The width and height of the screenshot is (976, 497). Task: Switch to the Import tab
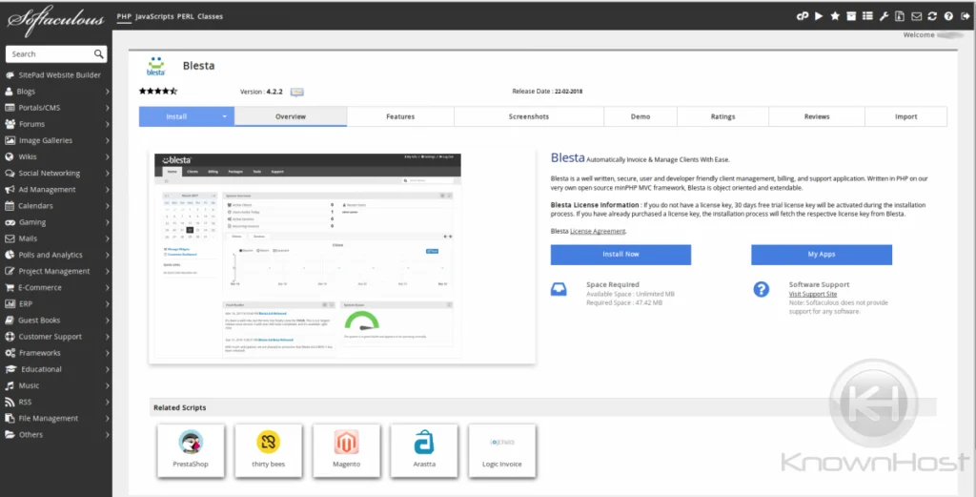tap(906, 116)
